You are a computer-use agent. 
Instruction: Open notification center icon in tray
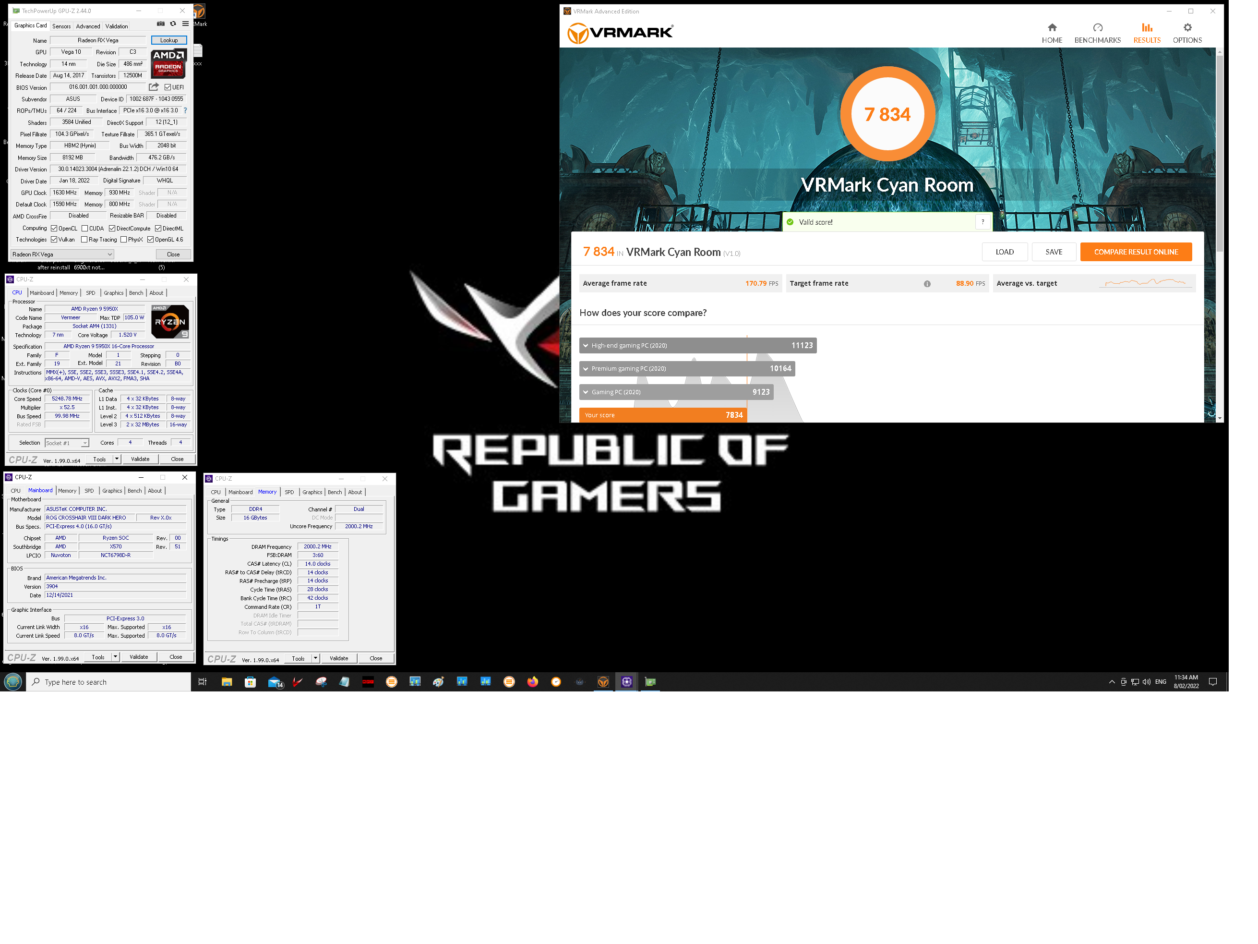coord(1212,682)
